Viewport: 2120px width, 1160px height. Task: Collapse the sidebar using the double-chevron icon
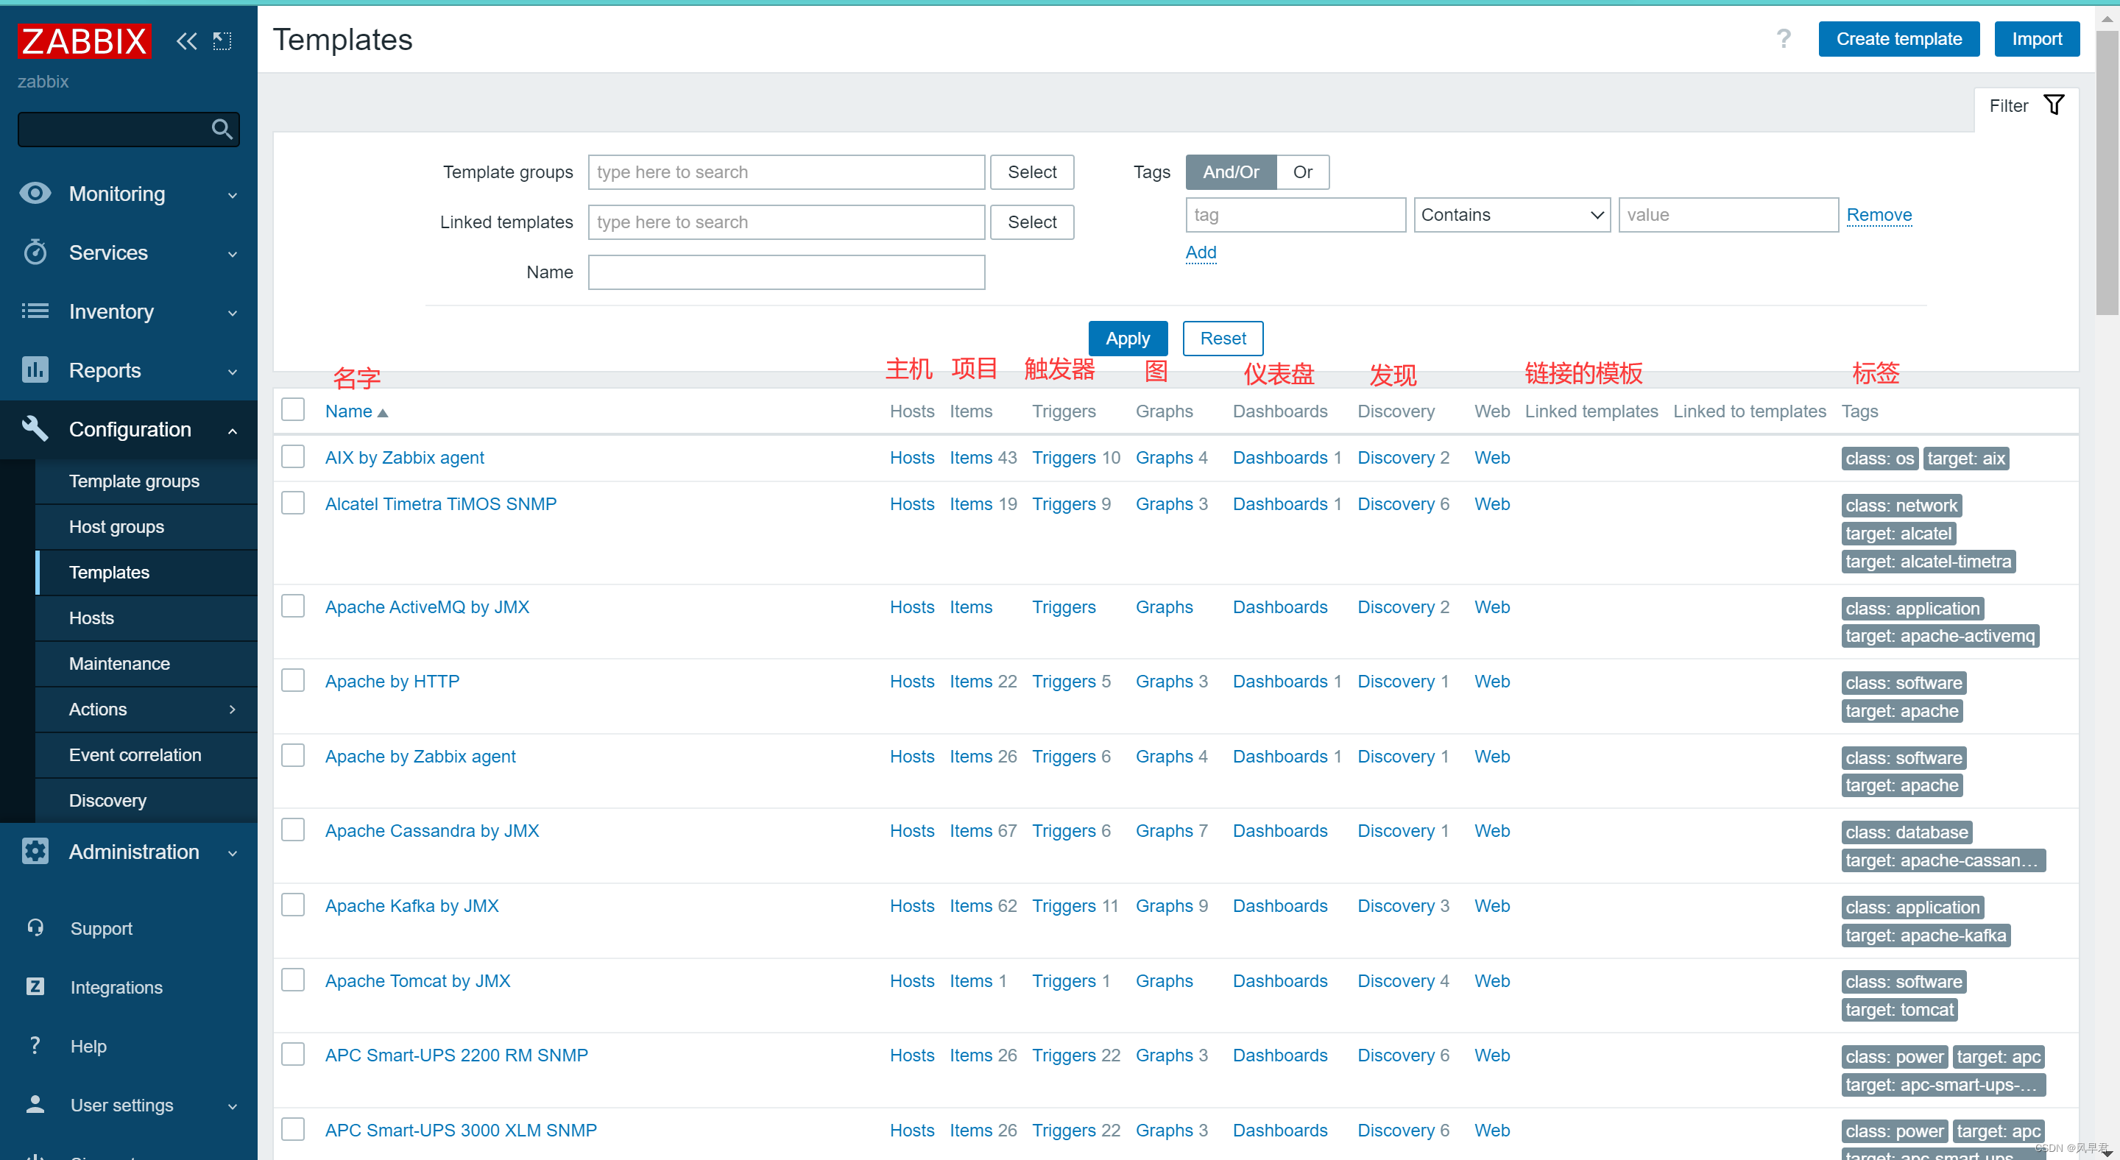pos(186,40)
